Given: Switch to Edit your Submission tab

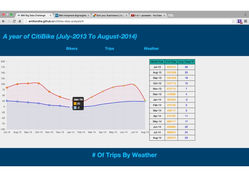Looking at the screenshot, I should point(110,15).
